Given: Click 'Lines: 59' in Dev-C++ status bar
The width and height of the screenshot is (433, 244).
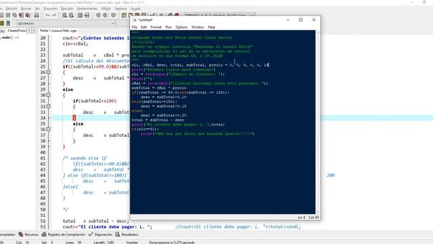Looking at the screenshot, I should pyautogui.click(x=74, y=243).
